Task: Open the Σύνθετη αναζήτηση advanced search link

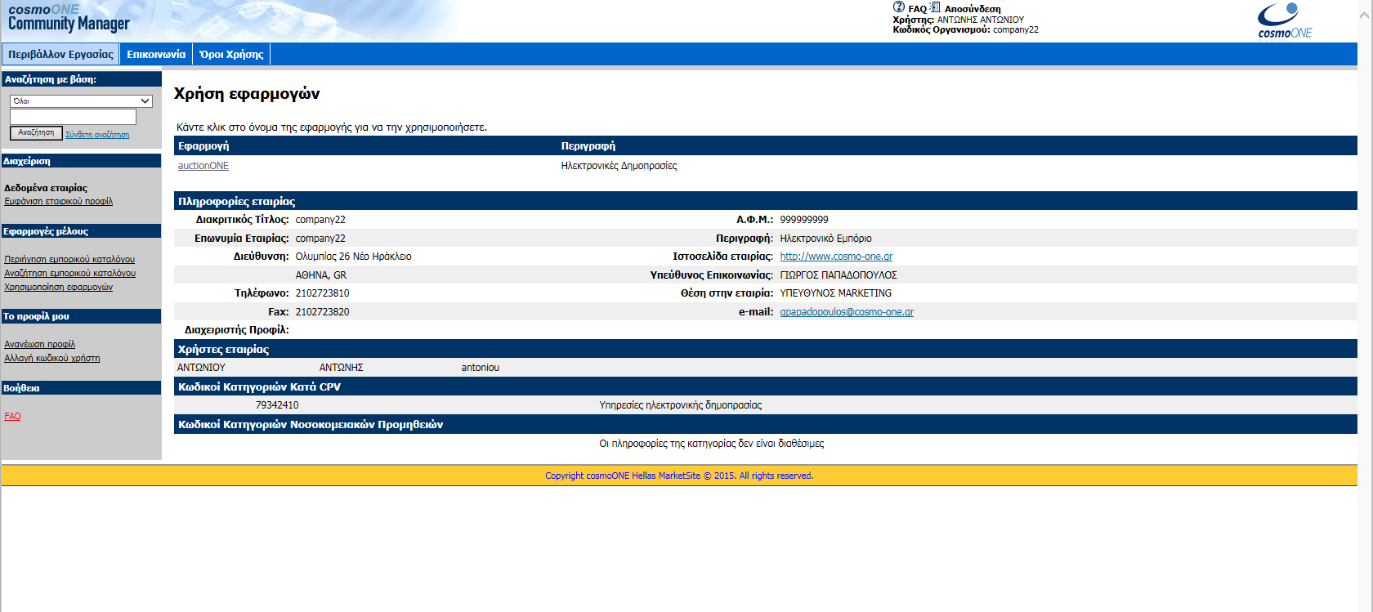Action: pyautogui.click(x=97, y=135)
